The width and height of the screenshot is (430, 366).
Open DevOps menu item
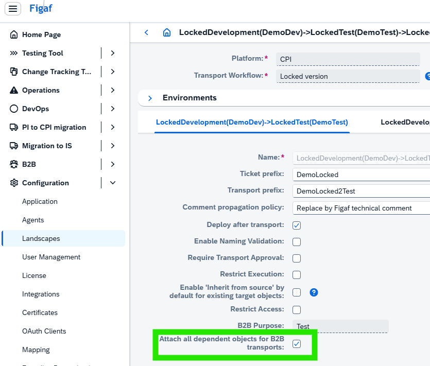pos(36,109)
